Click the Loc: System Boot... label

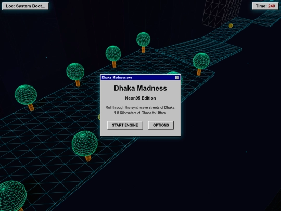click(25, 6)
